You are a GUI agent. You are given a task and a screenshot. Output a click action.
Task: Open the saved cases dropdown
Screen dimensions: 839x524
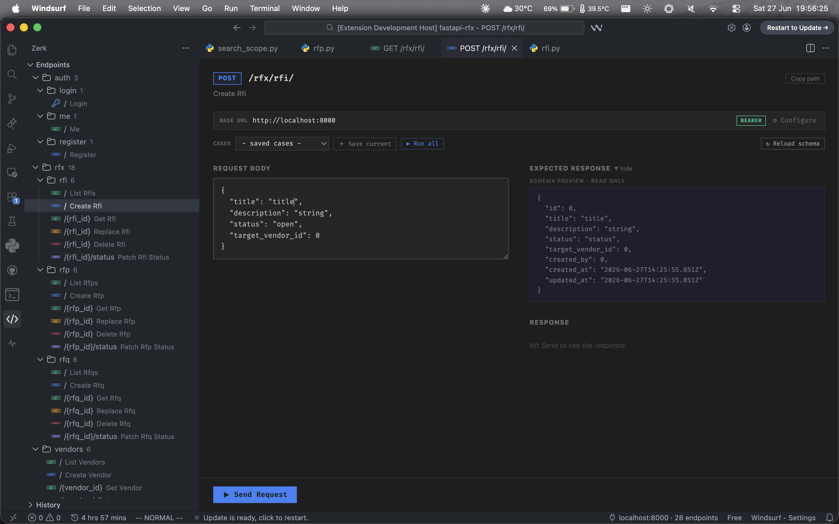pyautogui.click(x=282, y=144)
